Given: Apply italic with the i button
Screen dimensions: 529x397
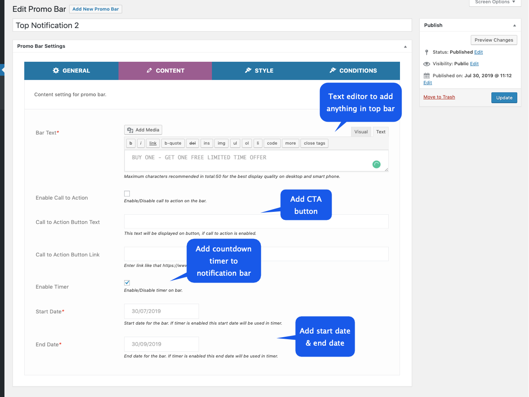Looking at the screenshot, I should tap(141, 143).
